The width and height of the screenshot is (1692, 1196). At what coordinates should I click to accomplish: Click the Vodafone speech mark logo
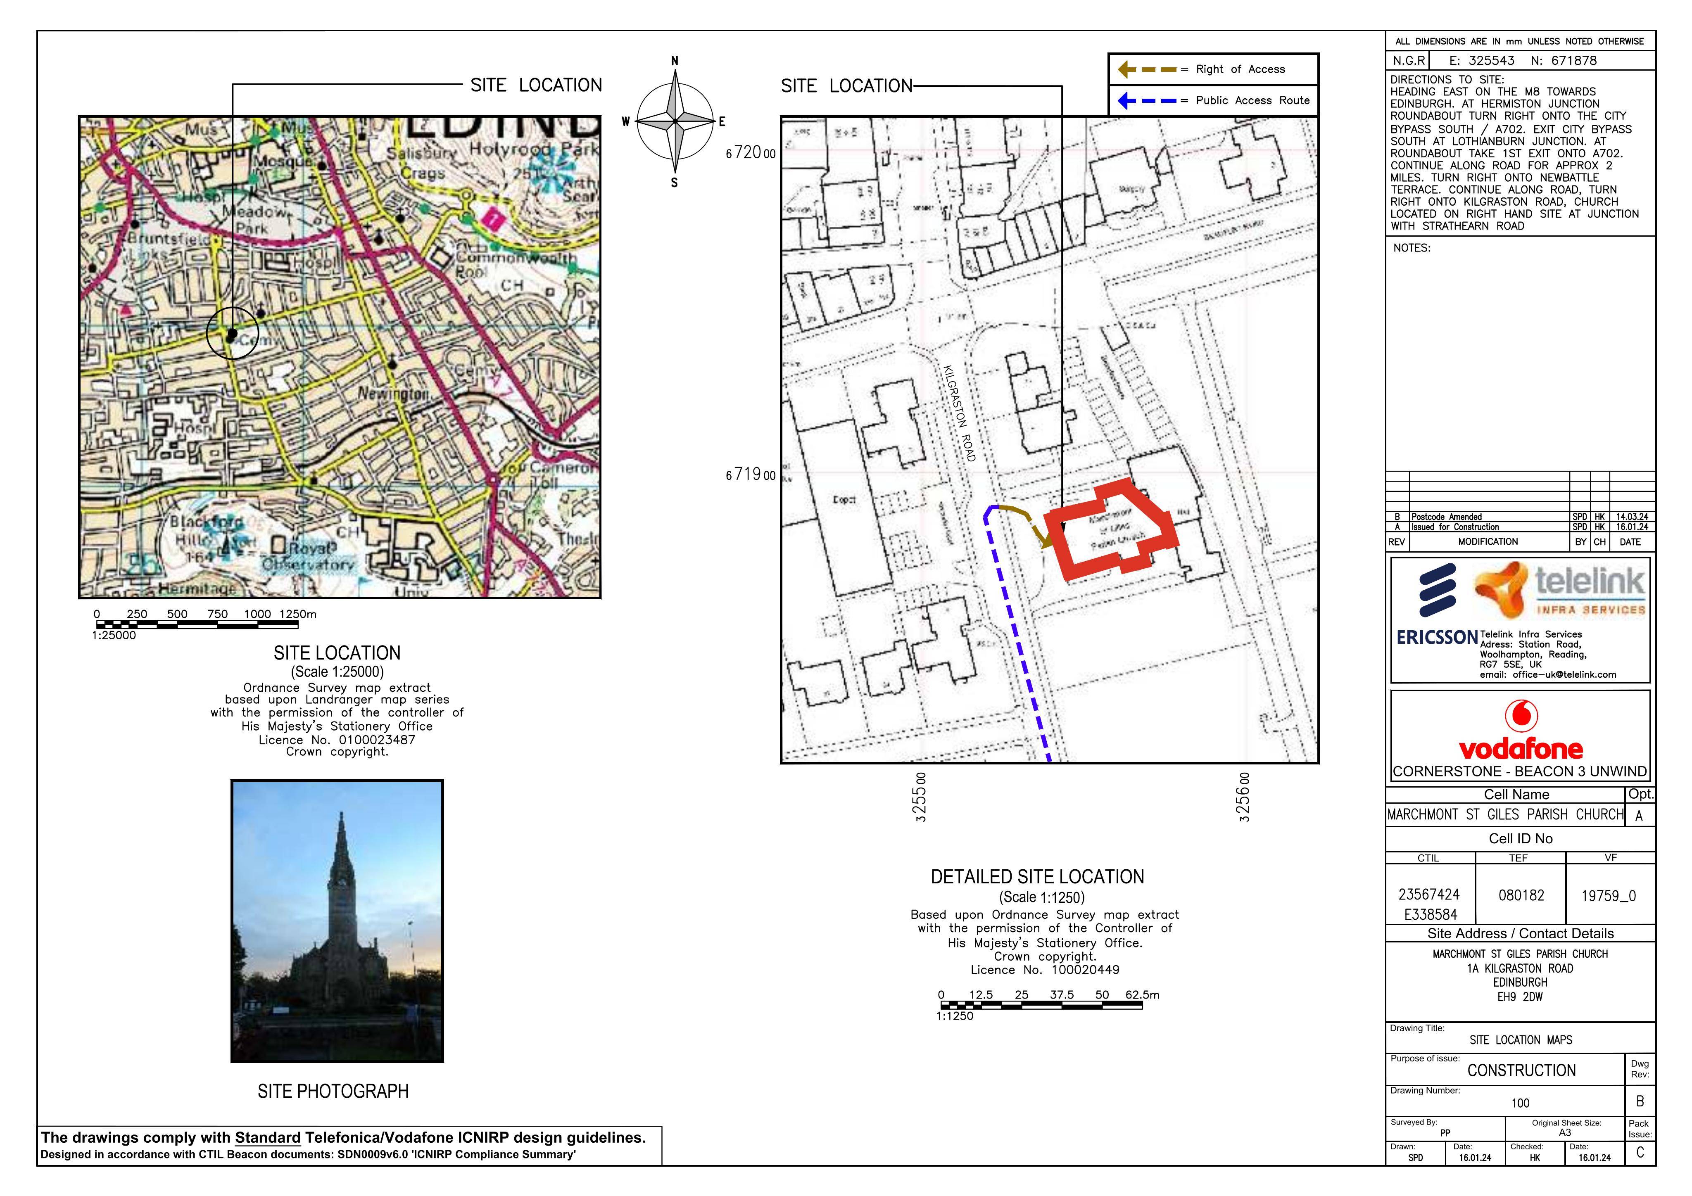1521,715
